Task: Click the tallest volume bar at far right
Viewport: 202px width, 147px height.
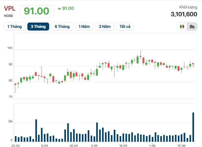Action: coord(193,127)
